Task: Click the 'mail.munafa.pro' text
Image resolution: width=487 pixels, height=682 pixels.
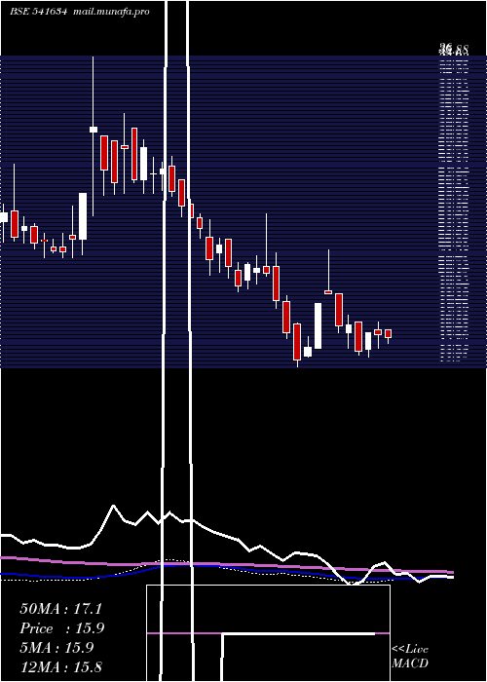Action: point(112,12)
